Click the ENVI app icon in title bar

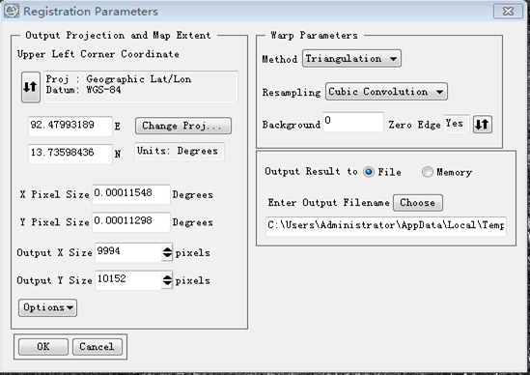click(x=12, y=11)
